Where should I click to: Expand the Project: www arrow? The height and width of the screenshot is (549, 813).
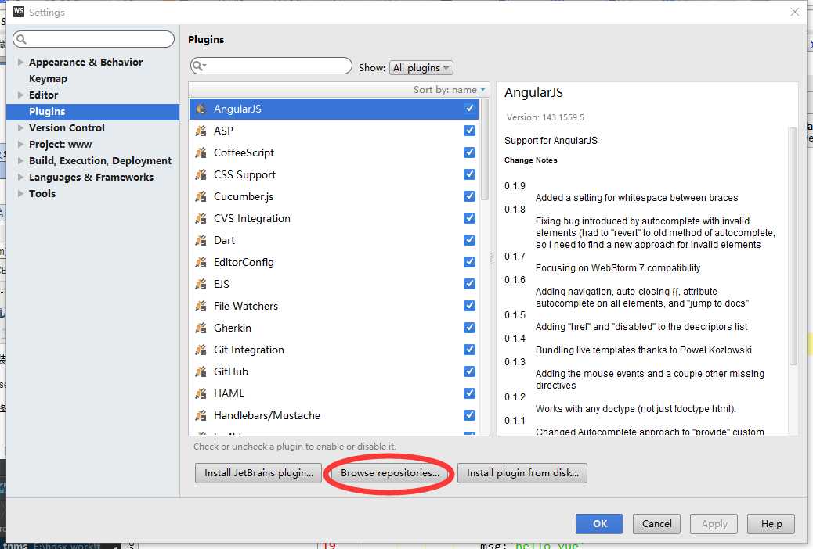tap(20, 144)
